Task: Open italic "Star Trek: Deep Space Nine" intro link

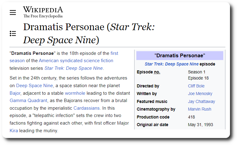Action: pos(74,68)
